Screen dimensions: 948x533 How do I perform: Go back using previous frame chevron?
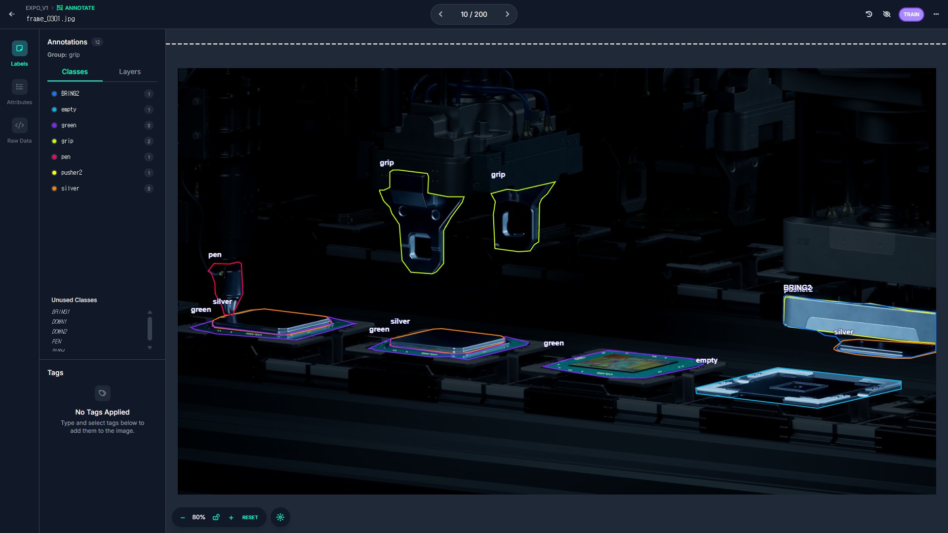point(441,14)
